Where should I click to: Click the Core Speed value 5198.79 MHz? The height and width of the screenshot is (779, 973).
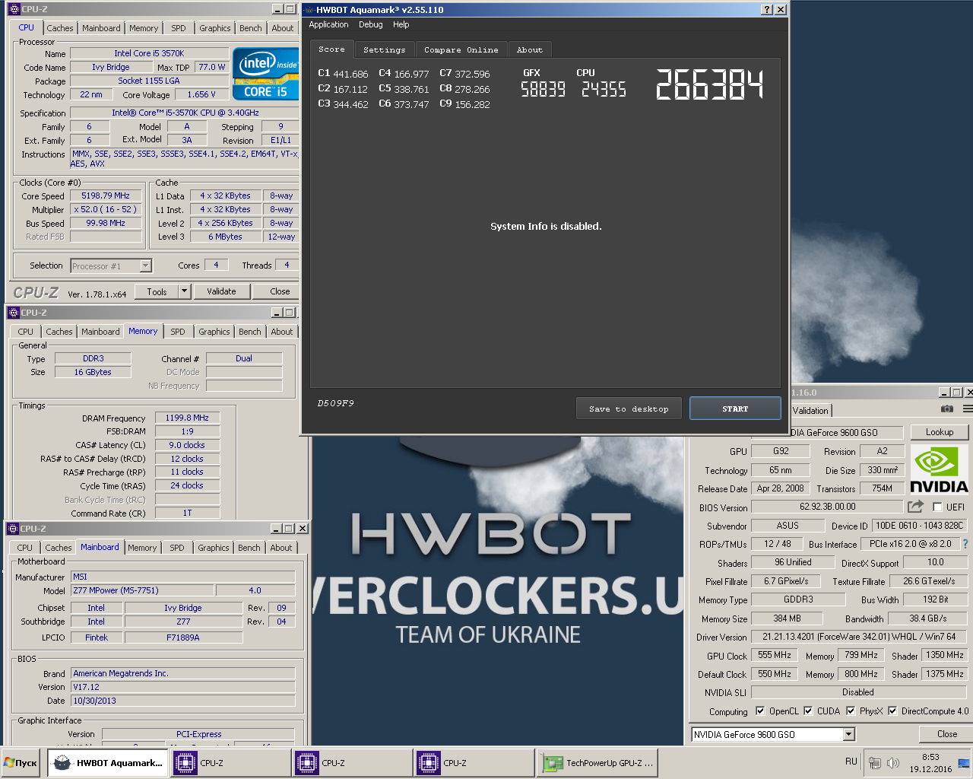click(106, 196)
